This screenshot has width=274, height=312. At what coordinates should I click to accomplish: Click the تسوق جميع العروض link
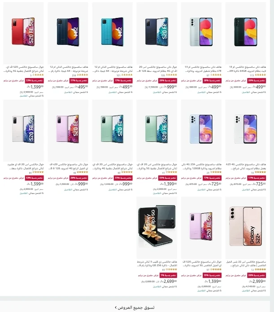click(x=136, y=308)
